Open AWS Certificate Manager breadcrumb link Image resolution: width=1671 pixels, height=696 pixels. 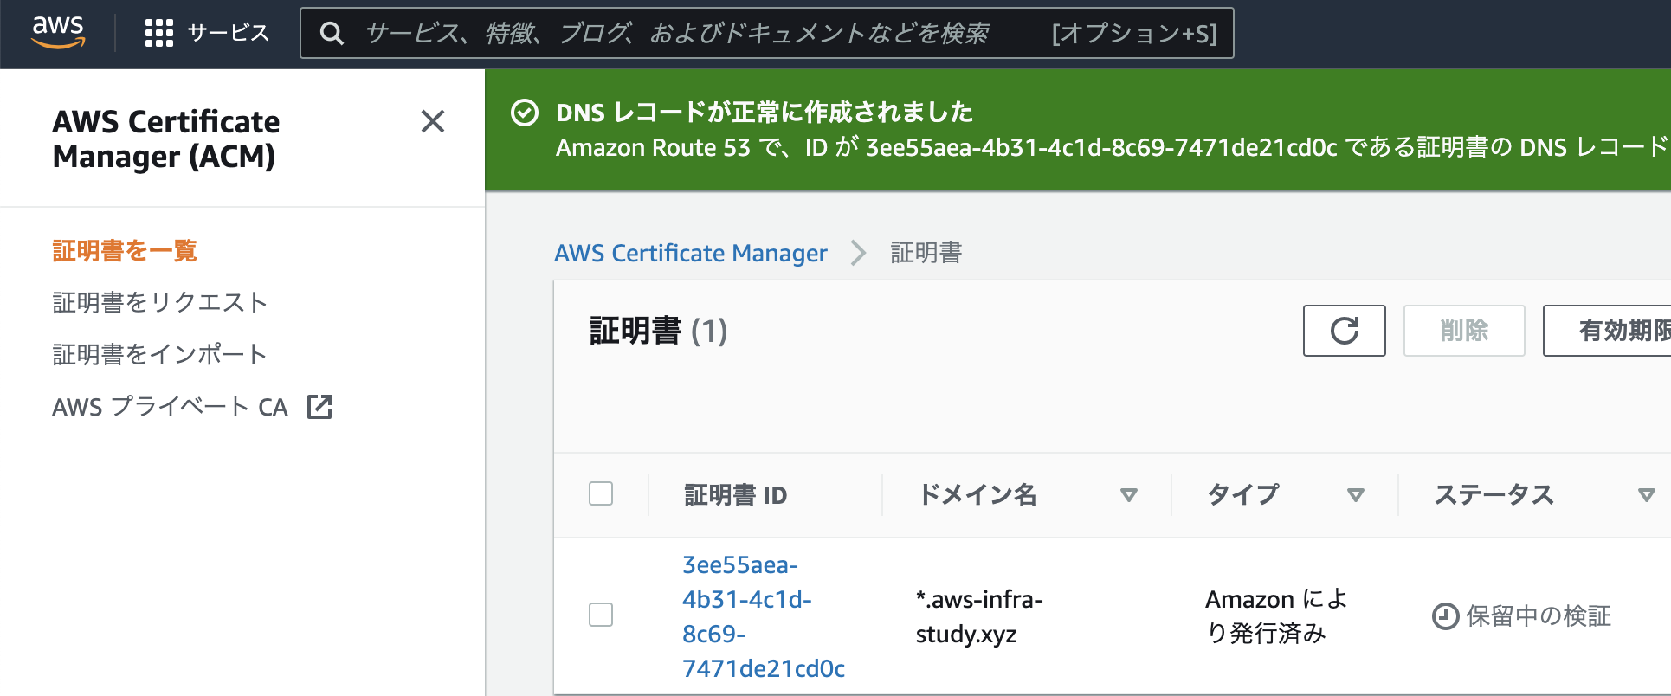point(691,253)
